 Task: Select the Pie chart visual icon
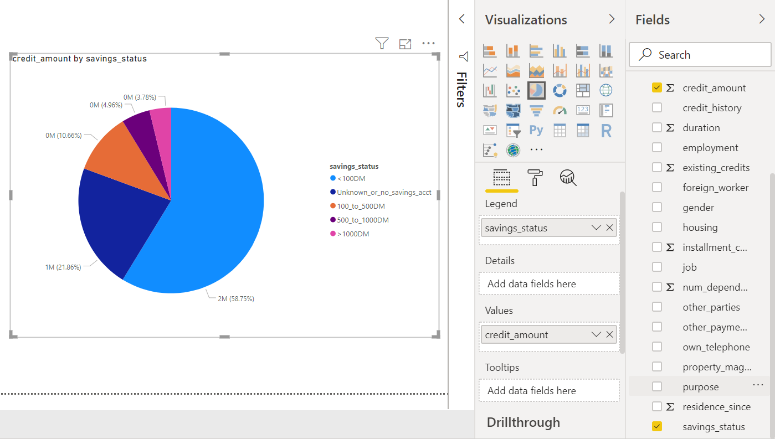(x=536, y=90)
